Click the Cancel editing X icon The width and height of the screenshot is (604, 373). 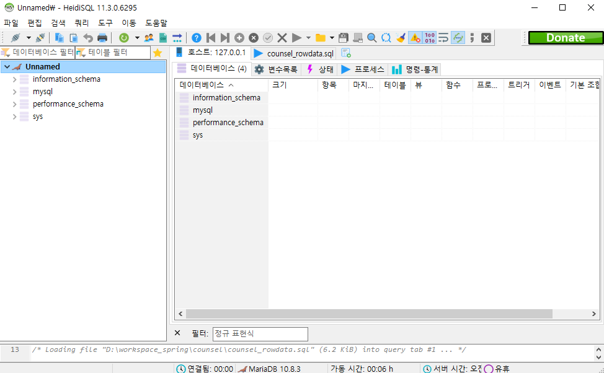pos(282,38)
